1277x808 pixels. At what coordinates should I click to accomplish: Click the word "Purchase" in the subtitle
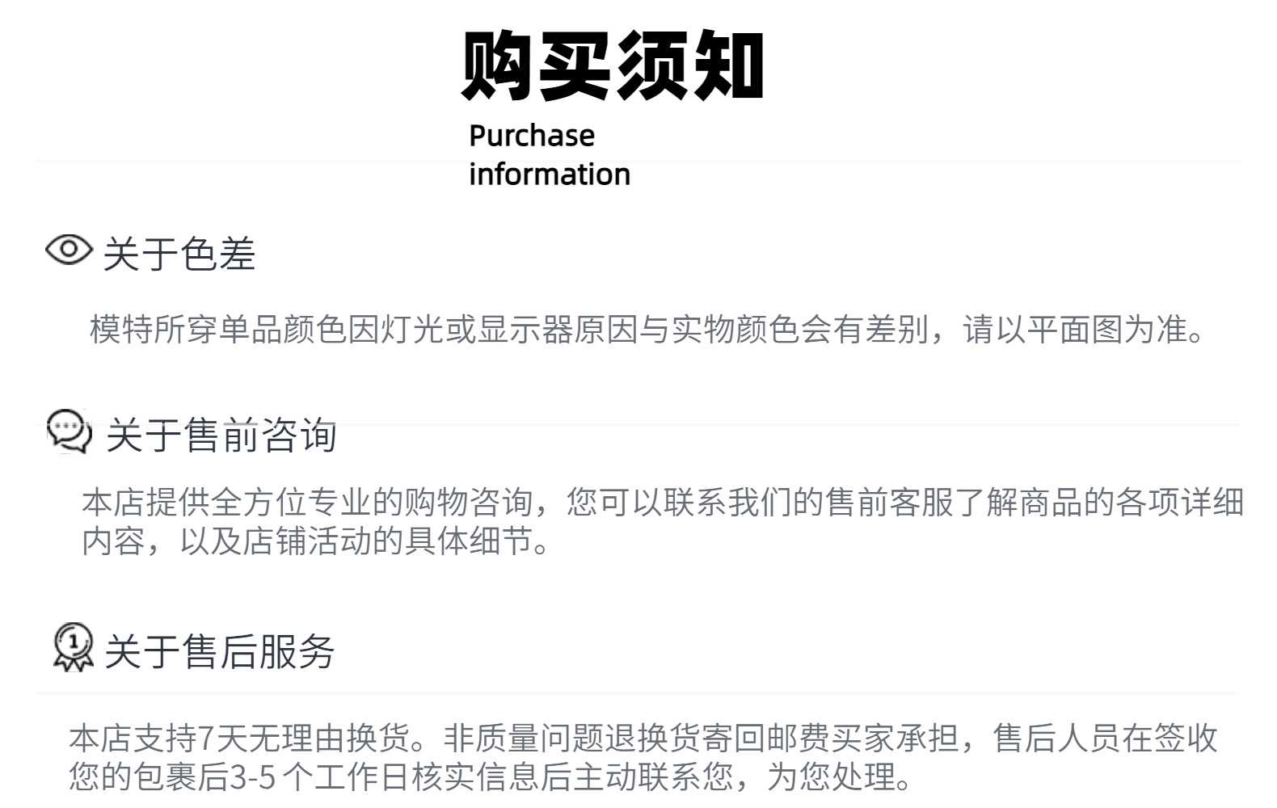531,136
